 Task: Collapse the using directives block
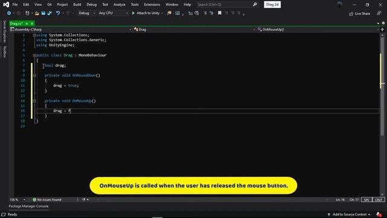click(x=34, y=35)
